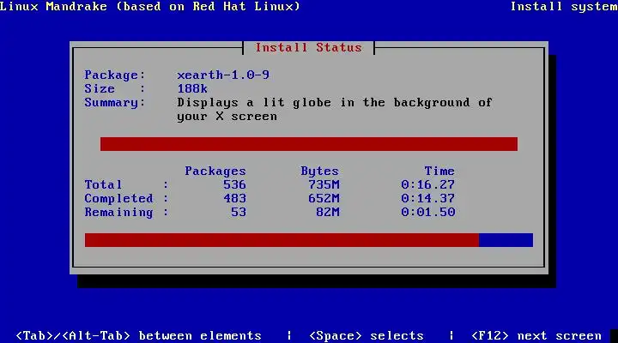Screen dimensions: 618x343
Task: Click completed bytes value "652M"
Action: tap(324, 198)
